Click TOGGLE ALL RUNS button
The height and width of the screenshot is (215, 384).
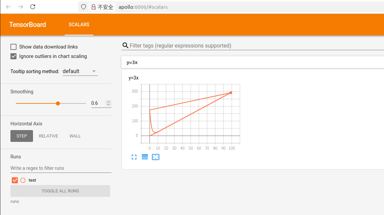click(60, 191)
